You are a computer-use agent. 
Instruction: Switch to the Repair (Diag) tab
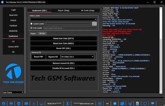point(64,11)
